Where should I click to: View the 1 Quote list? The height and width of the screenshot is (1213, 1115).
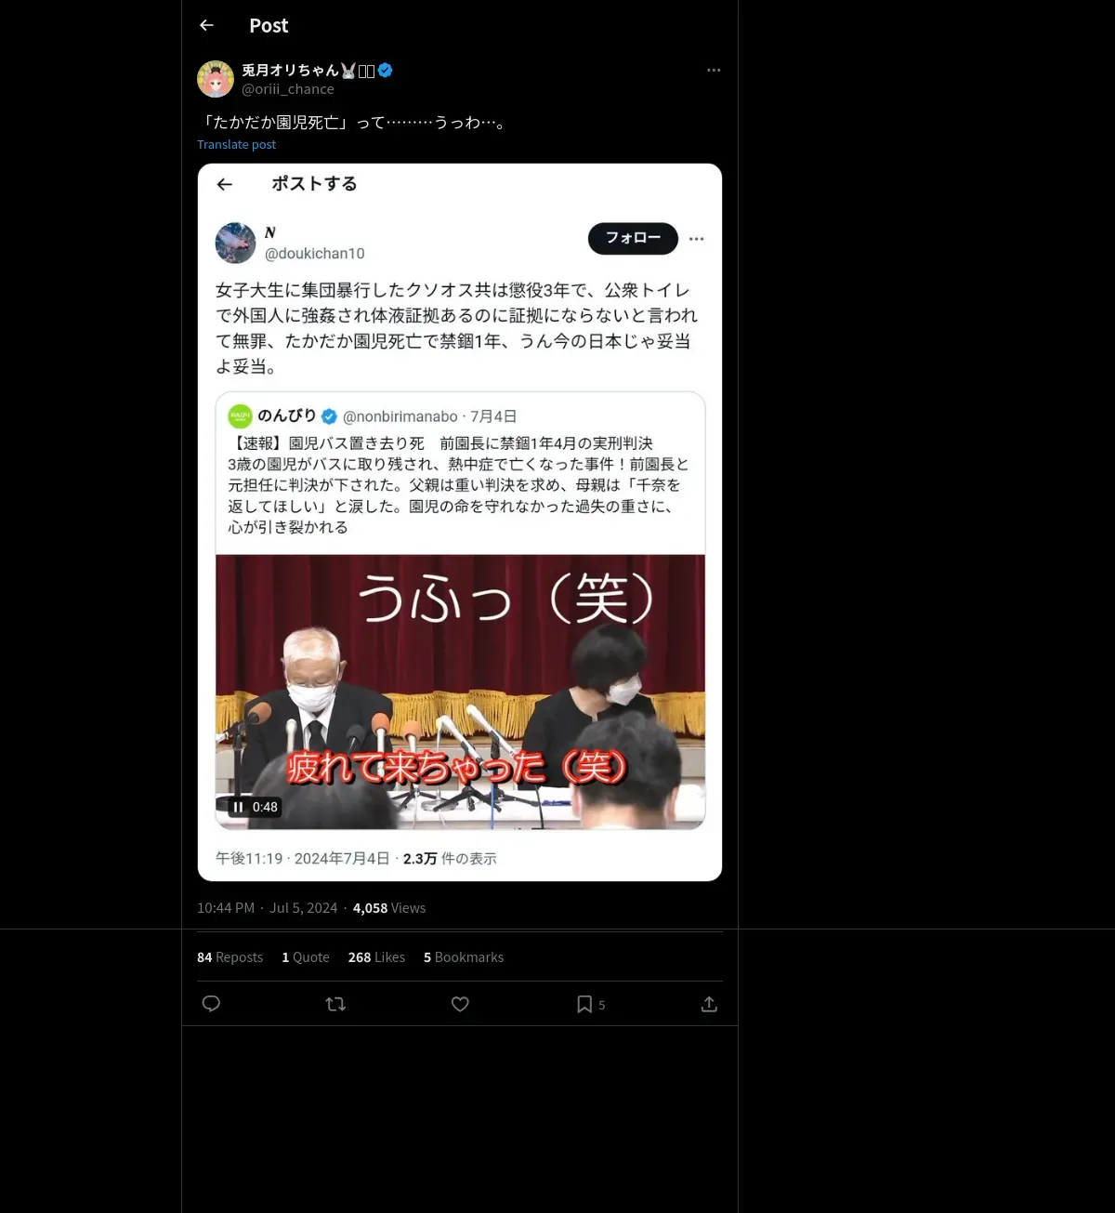[x=306, y=957]
